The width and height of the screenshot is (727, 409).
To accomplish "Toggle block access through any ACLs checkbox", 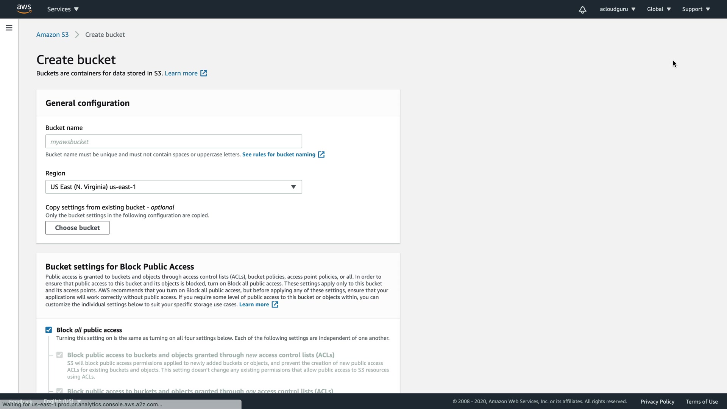I will tap(59, 390).
